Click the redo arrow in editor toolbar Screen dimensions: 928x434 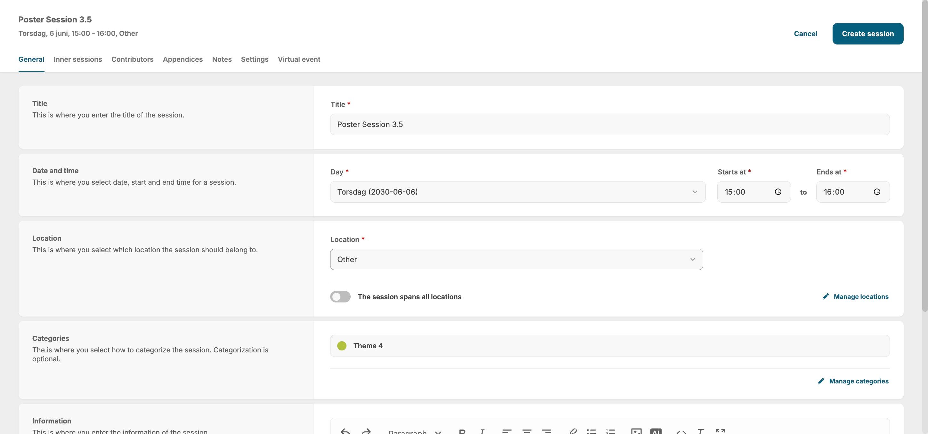(x=366, y=431)
